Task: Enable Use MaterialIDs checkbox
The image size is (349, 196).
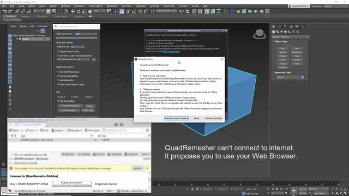Action: tap(58, 80)
